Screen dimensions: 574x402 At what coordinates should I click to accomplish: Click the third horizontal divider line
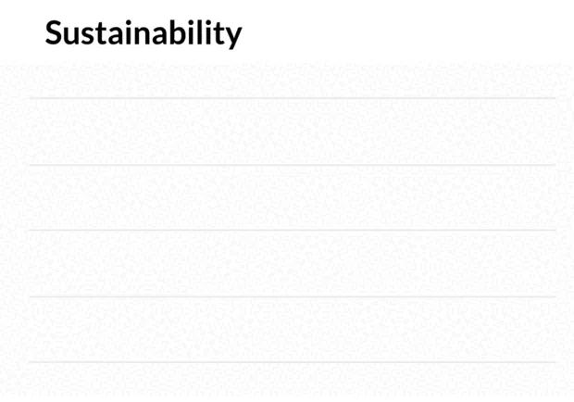293,231
